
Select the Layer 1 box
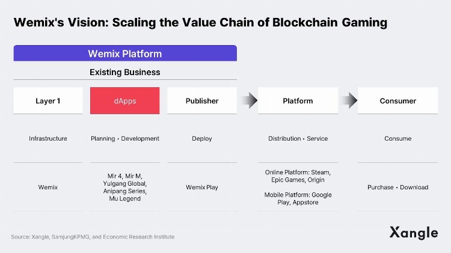[48, 101]
